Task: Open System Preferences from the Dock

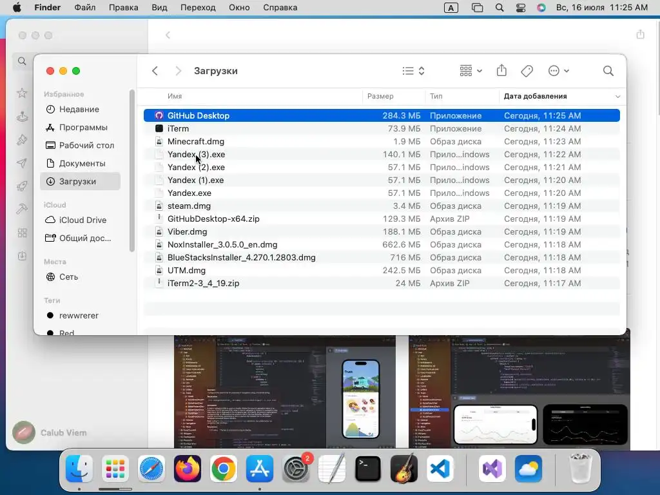Action: coord(296,469)
